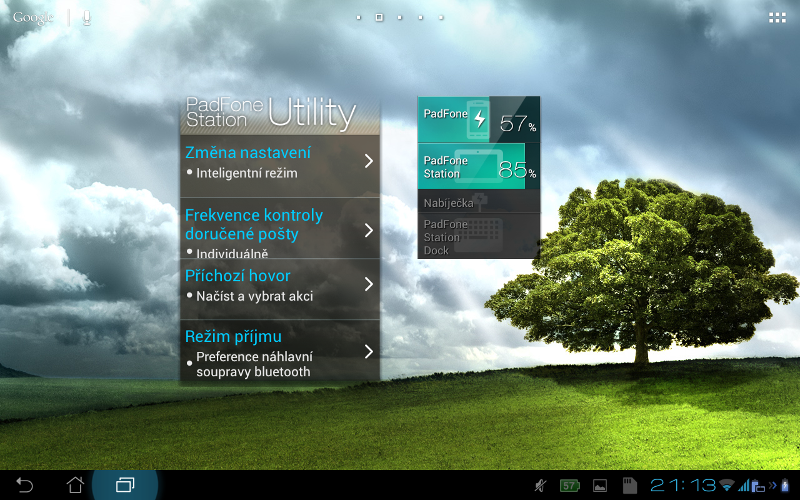This screenshot has height=500, width=800.
Task: Open the app drawer grid icon
Action: pos(777,17)
